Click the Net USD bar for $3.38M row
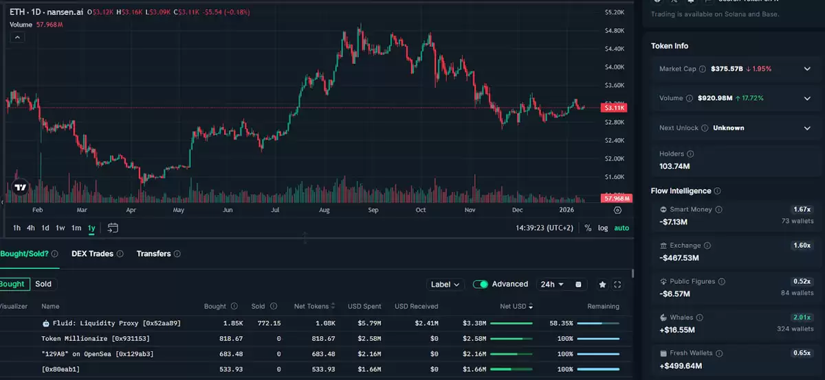 [x=511, y=323]
